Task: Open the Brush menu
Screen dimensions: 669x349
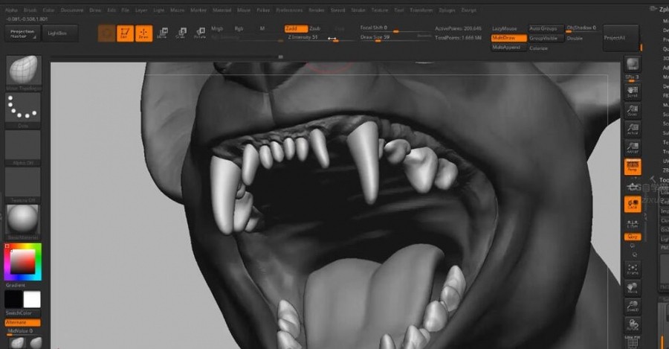Action: (x=30, y=10)
